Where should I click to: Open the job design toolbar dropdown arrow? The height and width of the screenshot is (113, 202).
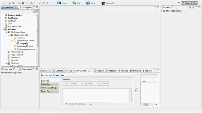click(34, 3)
